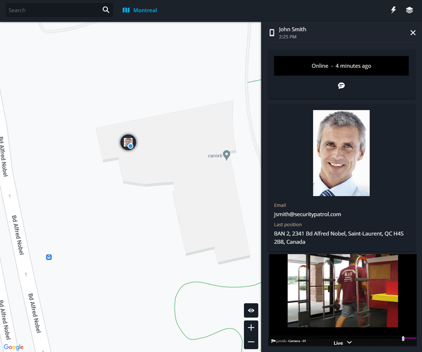Click the bus stop icon on map

[x=49, y=257]
